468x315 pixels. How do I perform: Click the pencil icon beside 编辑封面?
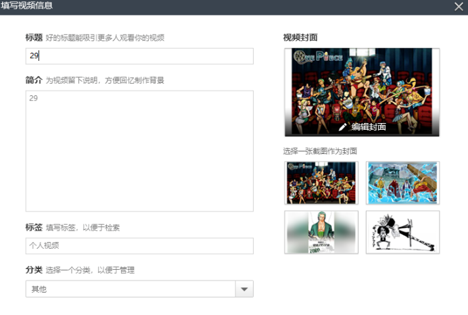tap(343, 127)
